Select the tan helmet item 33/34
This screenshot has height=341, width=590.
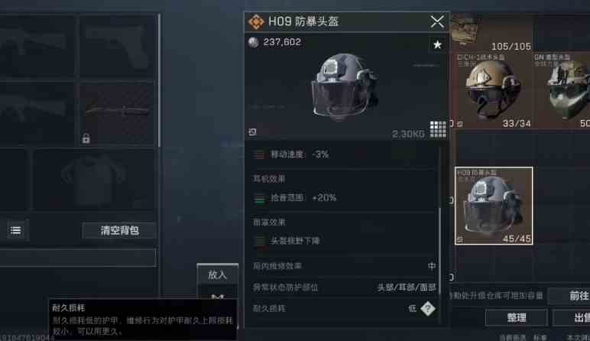coord(491,90)
